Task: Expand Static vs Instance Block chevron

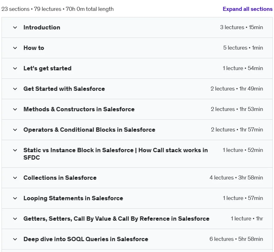Action: (15, 150)
